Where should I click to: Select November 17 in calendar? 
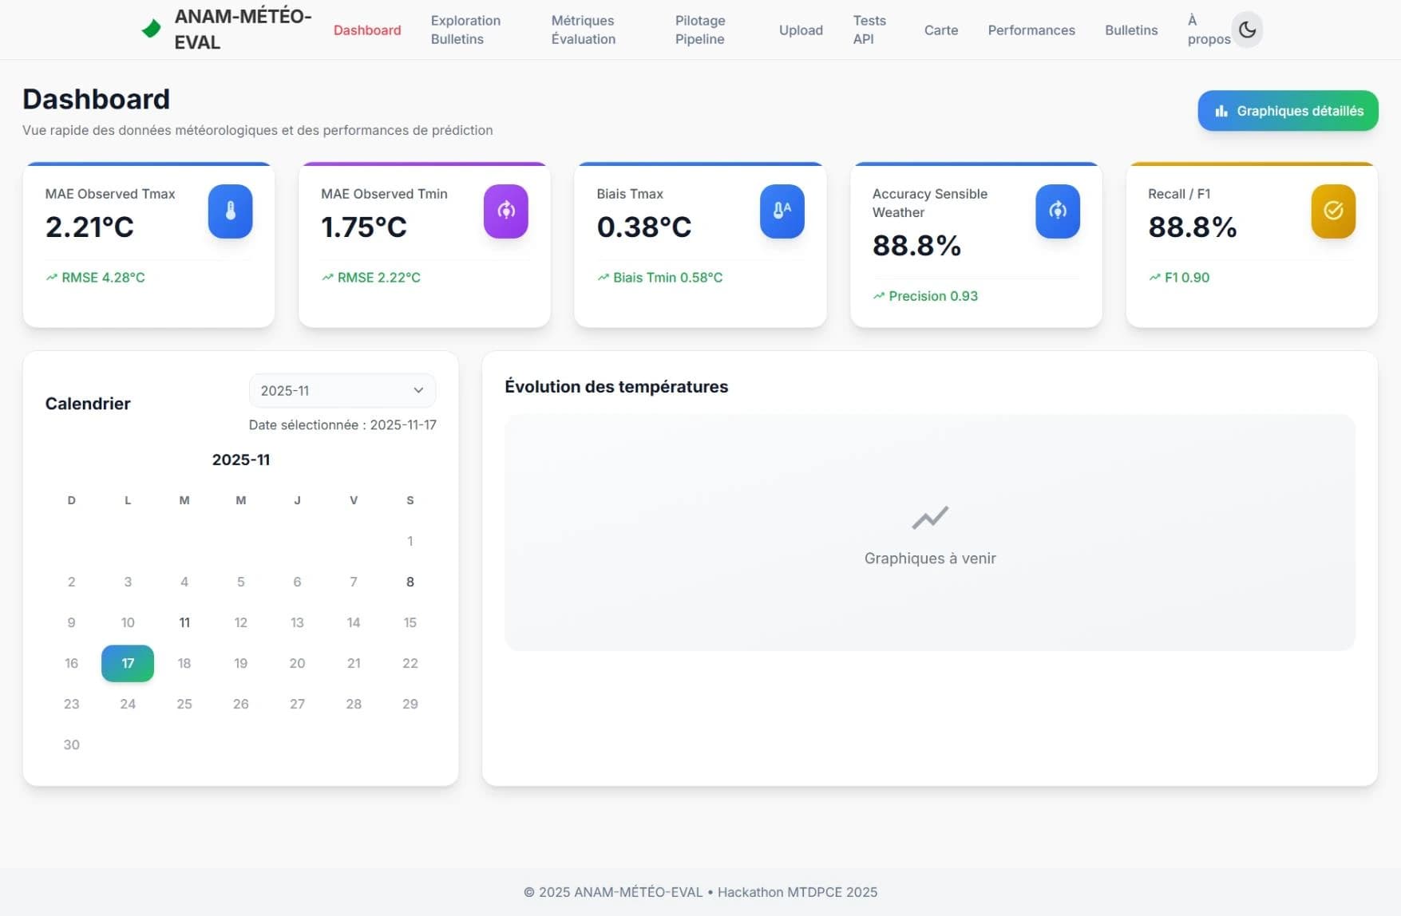128,663
